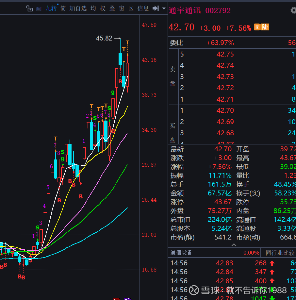296x300 pixels.
Task: Open the 同行业比较 industry comparison link
Action: click(280, 253)
